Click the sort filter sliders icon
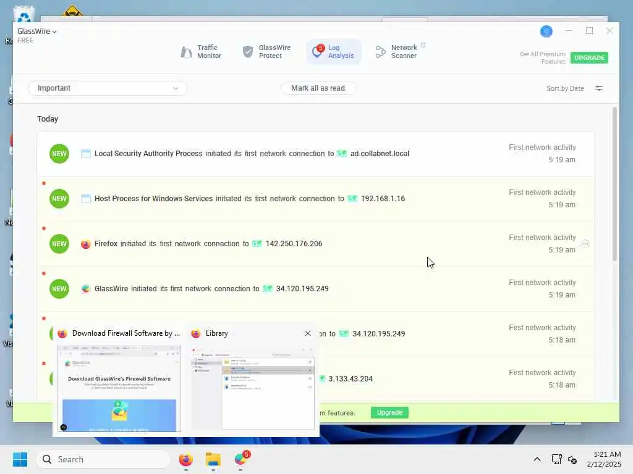633x474 pixels. pos(599,88)
